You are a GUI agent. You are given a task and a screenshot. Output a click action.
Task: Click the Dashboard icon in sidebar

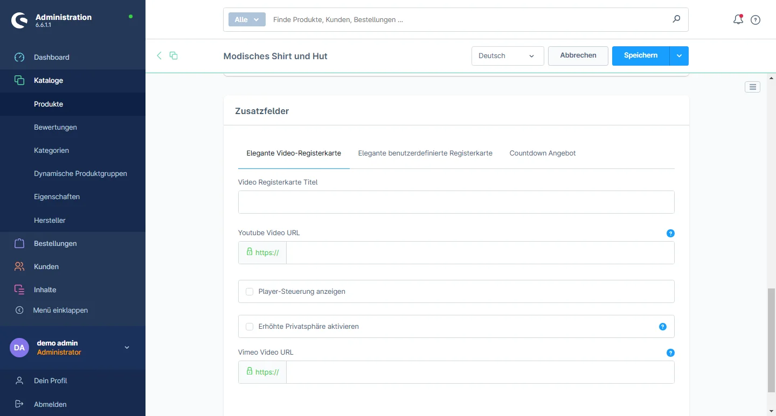[x=19, y=57]
